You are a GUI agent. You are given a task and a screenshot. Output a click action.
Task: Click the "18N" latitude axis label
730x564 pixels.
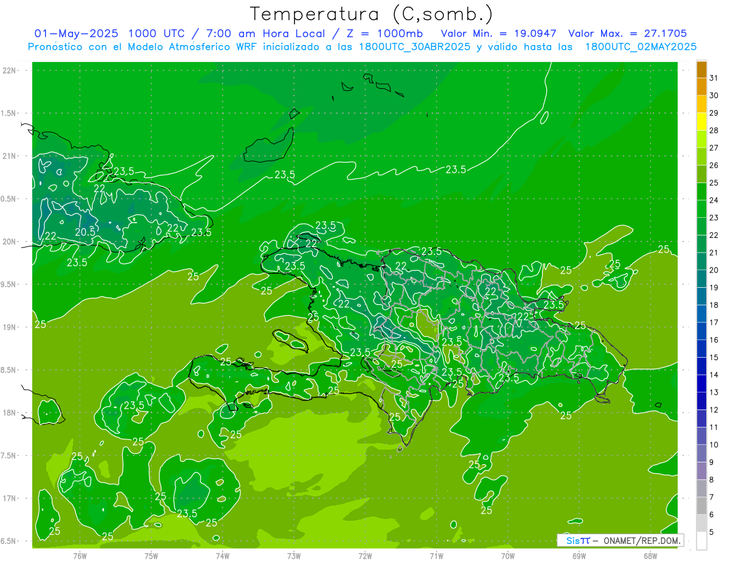tap(10, 413)
